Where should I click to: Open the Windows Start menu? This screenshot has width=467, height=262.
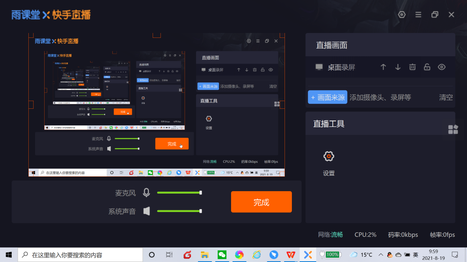pos(9,255)
